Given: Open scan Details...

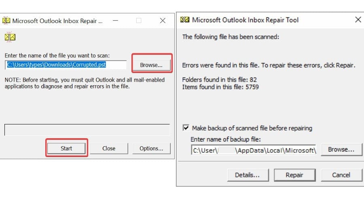Looking at the screenshot, I should coord(248,175).
